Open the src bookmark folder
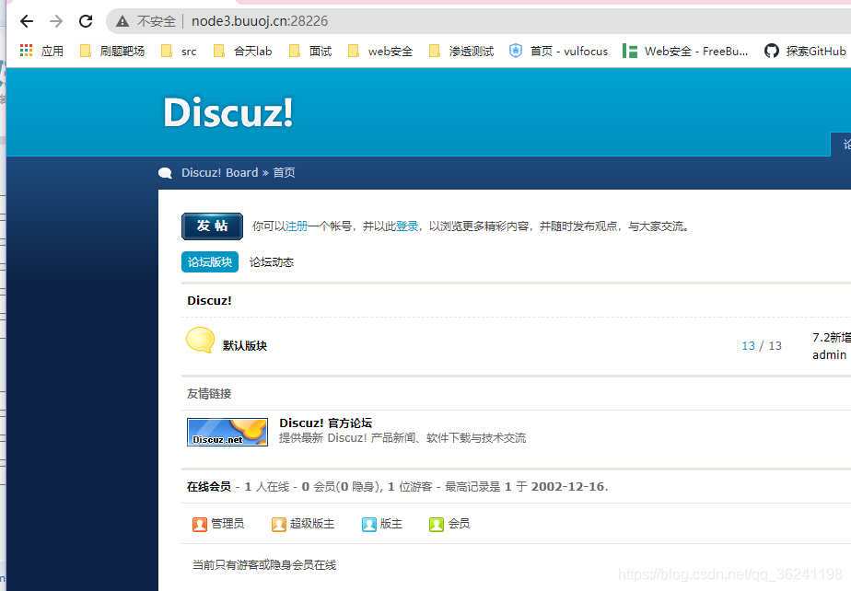This screenshot has height=591, width=851. [179, 51]
